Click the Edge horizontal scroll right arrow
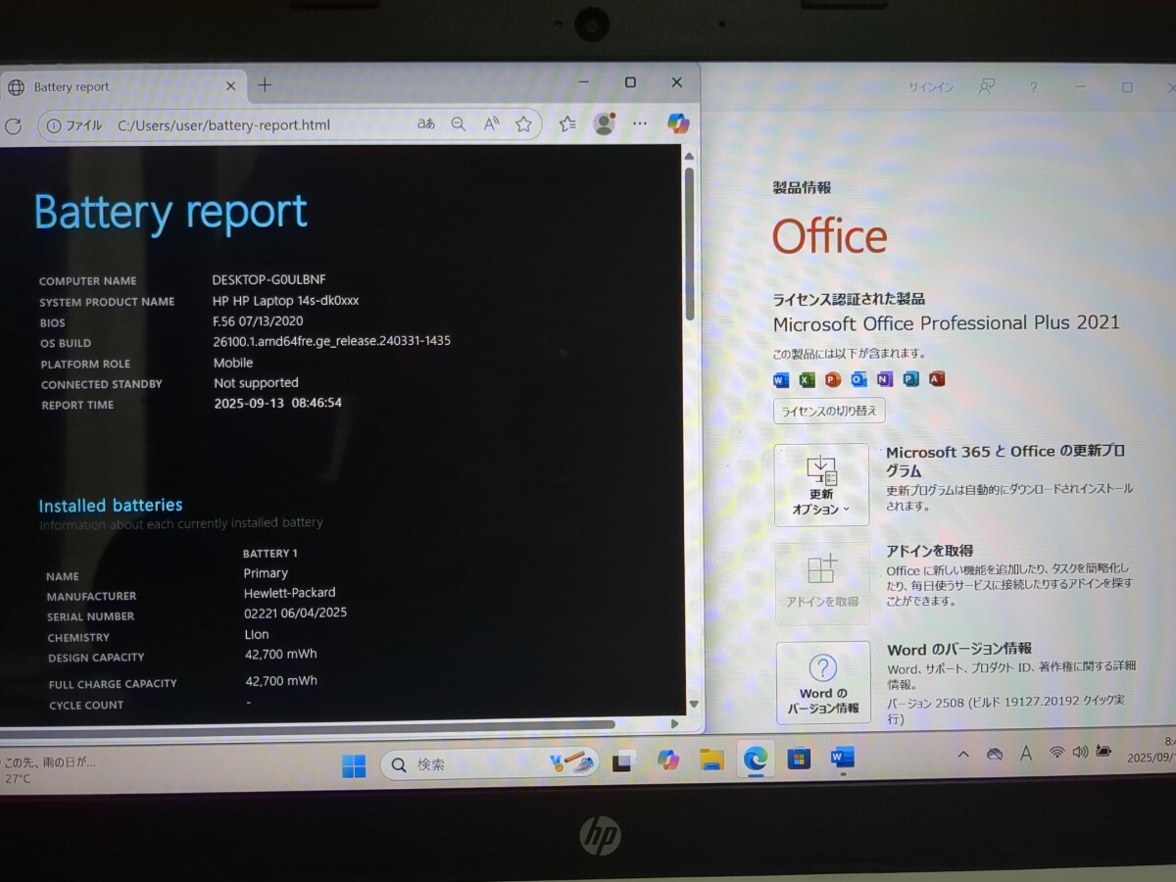This screenshot has height=882, width=1176. coord(675,724)
